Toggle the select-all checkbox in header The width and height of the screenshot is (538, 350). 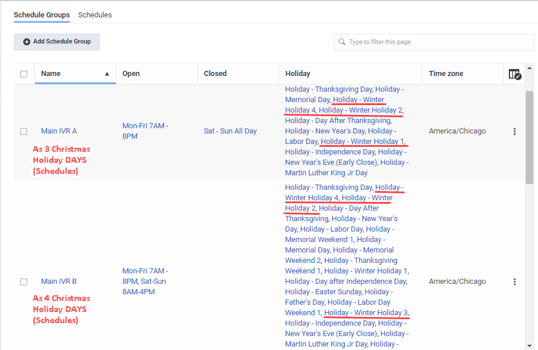tap(24, 74)
